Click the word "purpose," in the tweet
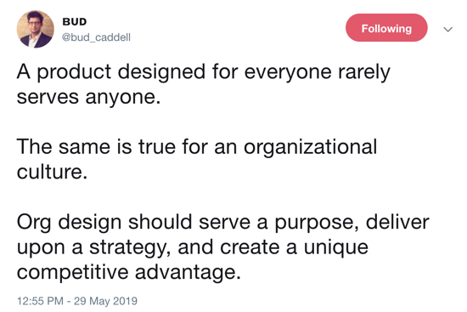This screenshot has height=312, width=467. click(x=317, y=223)
